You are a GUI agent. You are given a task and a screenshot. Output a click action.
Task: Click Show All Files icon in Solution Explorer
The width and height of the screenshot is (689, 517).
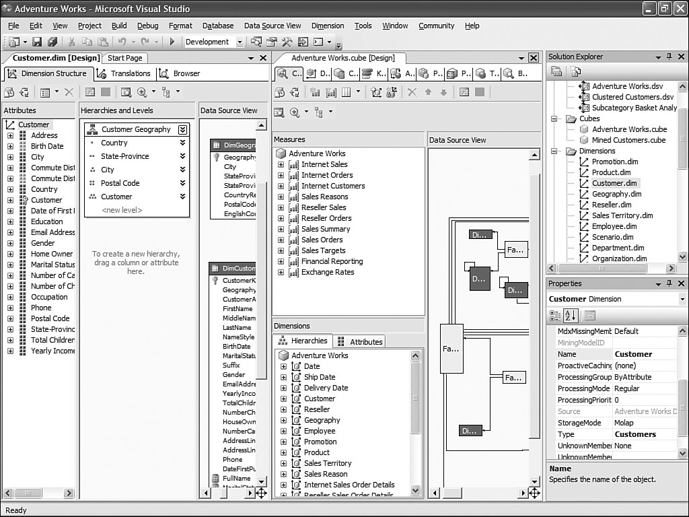[575, 71]
